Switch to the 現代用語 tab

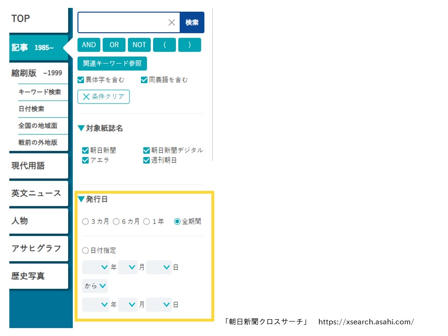39,166
